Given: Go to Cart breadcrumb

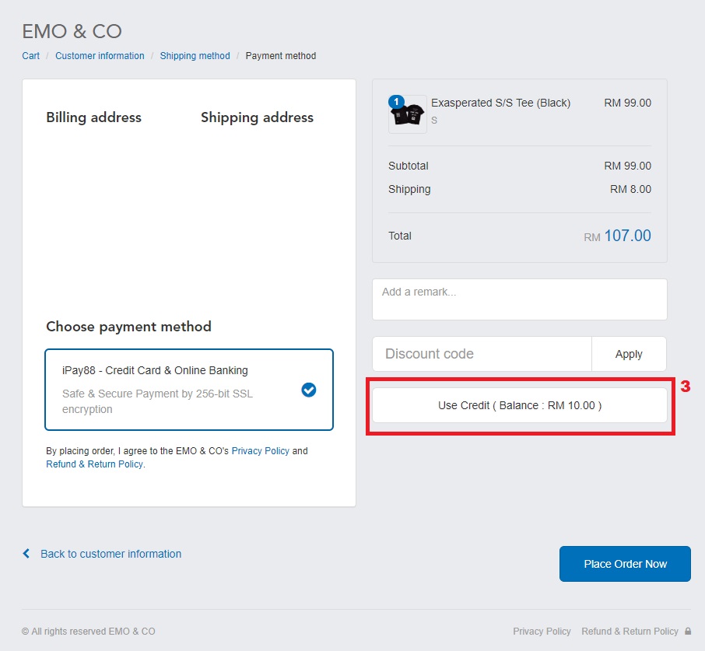Looking at the screenshot, I should (x=30, y=56).
